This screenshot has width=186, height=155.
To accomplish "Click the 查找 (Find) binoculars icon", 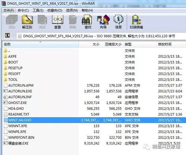I will pyautogui.click(x=88, y=22).
